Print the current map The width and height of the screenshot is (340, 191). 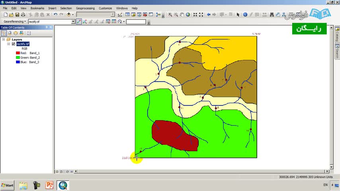coord(23,15)
